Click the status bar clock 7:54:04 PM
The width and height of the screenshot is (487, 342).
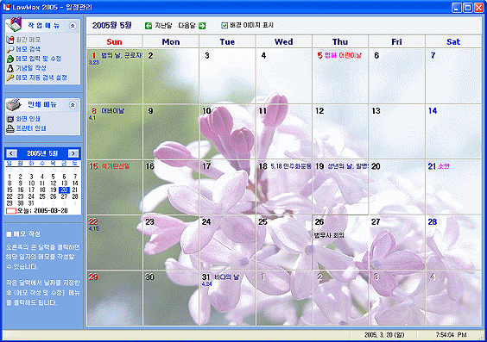[451, 335]
